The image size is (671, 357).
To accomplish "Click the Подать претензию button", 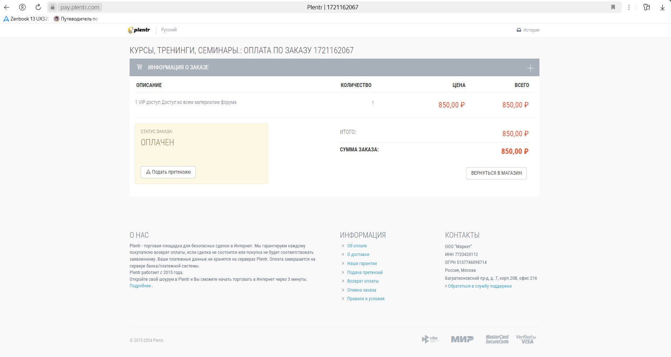I will click(168, 172).
